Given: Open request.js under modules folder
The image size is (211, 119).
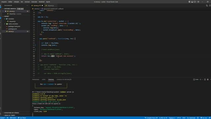Looking at the screenshot, I should coord(12,21).
